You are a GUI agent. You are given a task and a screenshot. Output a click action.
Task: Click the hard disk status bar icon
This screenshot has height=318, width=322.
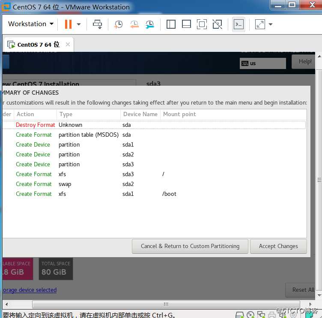239,315
